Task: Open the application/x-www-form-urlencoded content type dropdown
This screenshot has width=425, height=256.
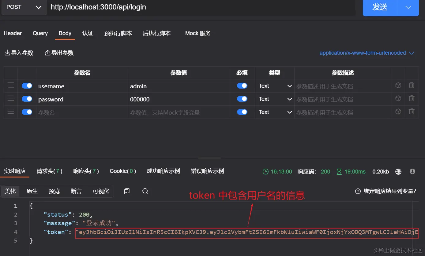Action: click(x=367, y=53)
